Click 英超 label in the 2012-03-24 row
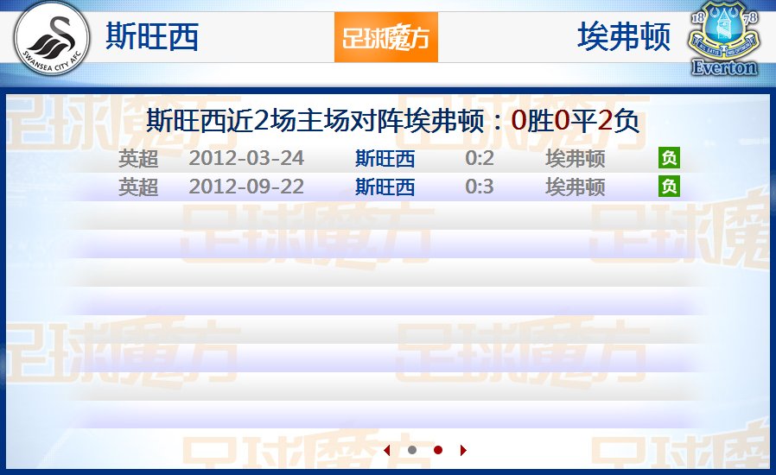Viewport: 776px width, 475px height. click(x=138, y=159)
